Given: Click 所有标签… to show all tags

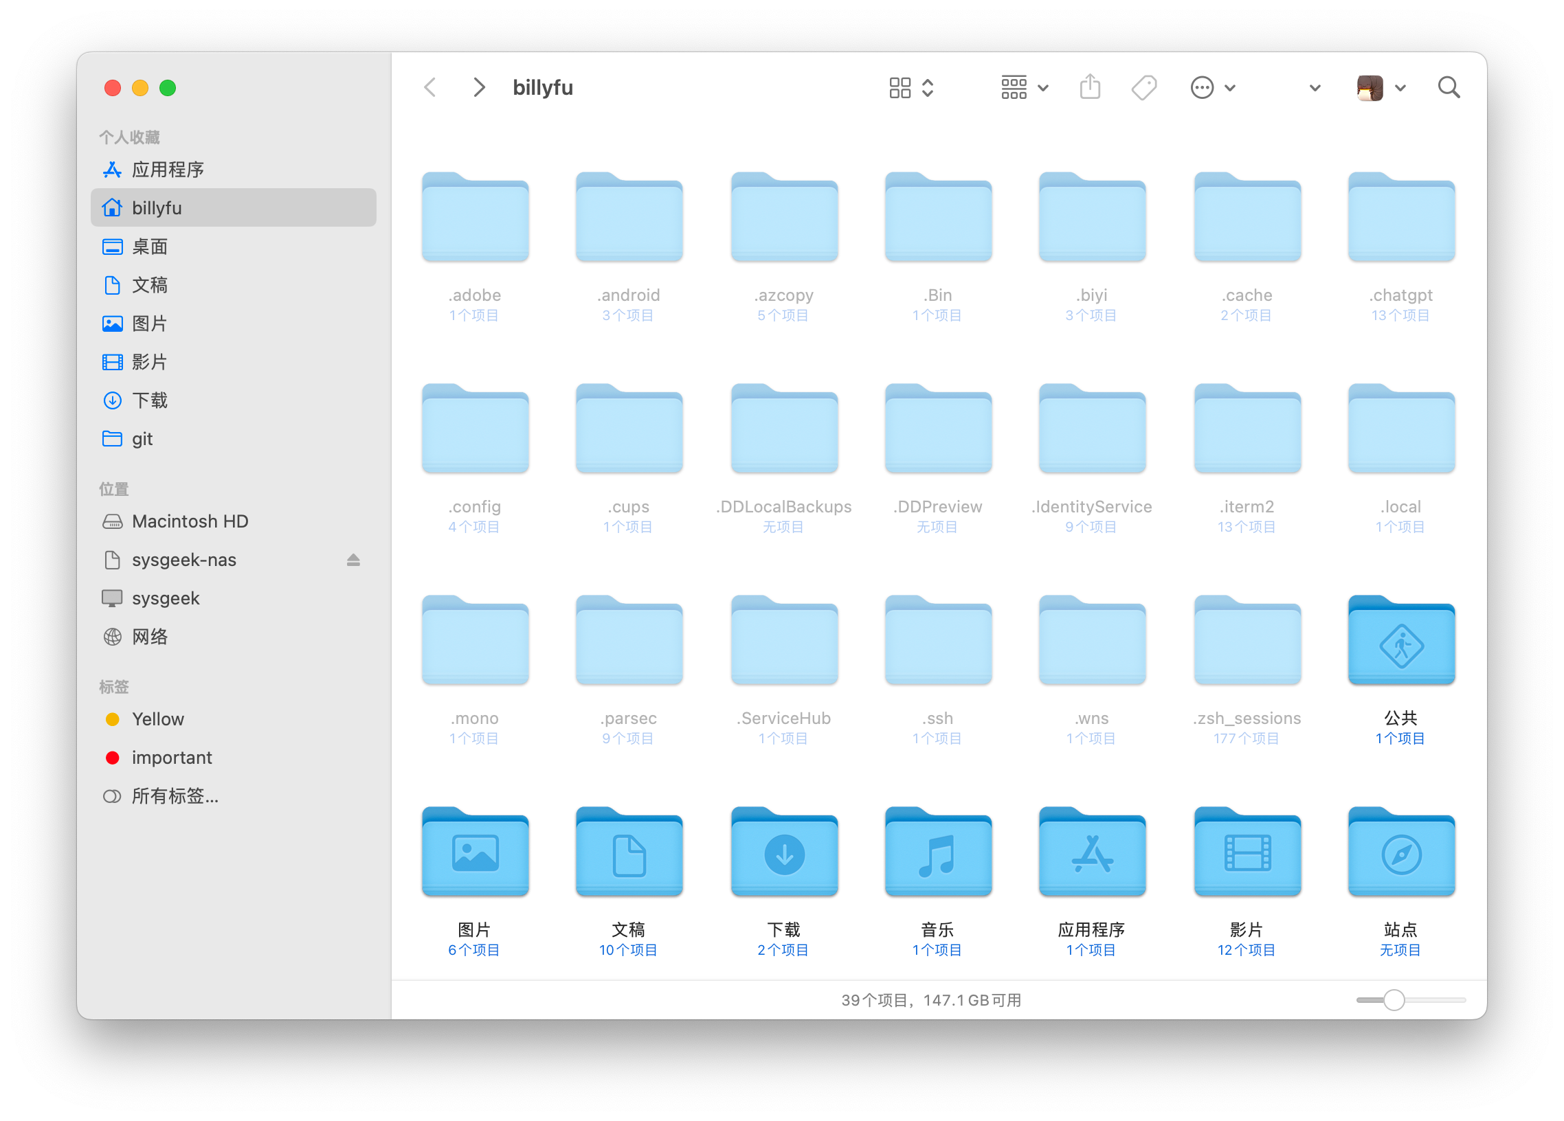Looking at the screenshot, I should (x=175, y=796).
